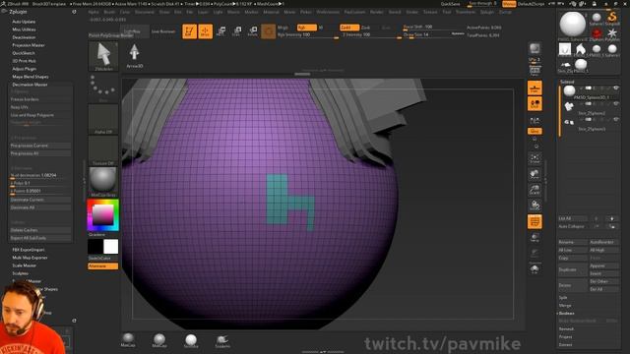Click the BPR render icon

click(x=535, y=49)
